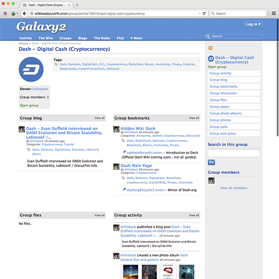Click the pushpin icon beside dashorg64cjvj4s3.onion
The width and height of the screenshot is (279, 279).
point(124,190)
